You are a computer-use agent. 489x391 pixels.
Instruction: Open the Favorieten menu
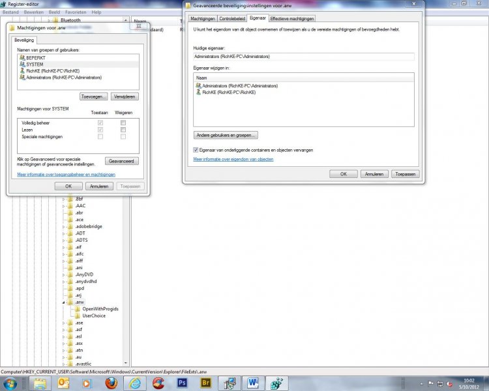[x=75, y=12]
